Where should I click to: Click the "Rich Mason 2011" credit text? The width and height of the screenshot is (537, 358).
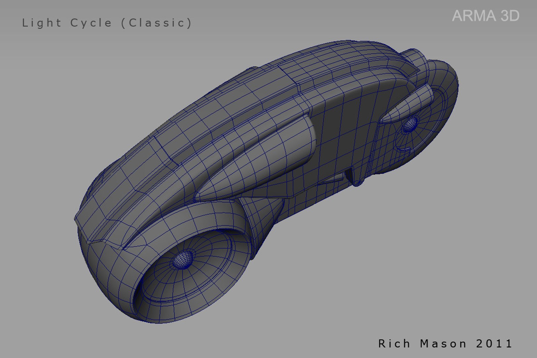point(446,343)
